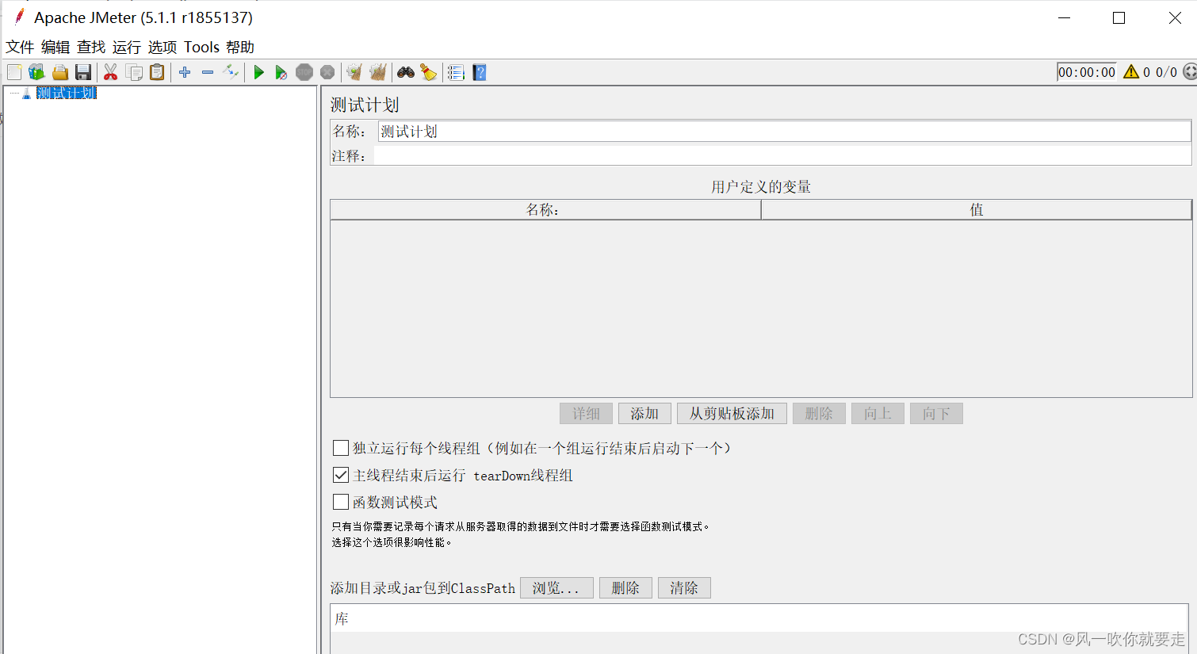Screen dimensions: 1197x654
Task: Focus the 注释 comment field
Action: point(782,155)
